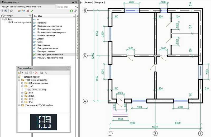Select the Вертикальные наружные layer
This screenshot has height=137, width=211.
[50, 26]
